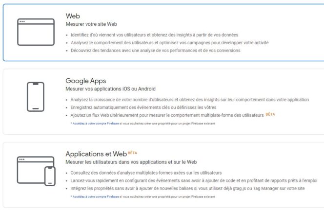The width and height of the screenshot is (324, 212).
Task: Click the BÊTA badge in Google Apps card
Action: (270, 115)
